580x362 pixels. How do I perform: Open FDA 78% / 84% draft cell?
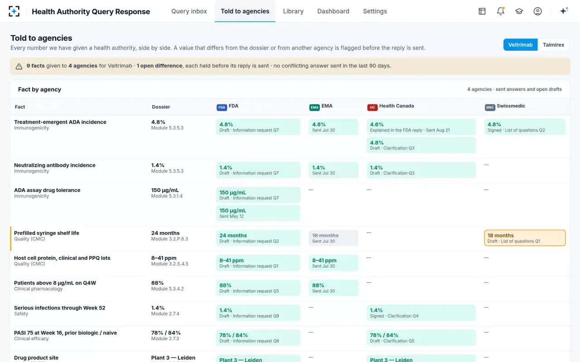tap(258, 338)
